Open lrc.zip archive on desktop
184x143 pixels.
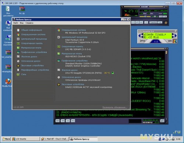[x=22, y=10]
